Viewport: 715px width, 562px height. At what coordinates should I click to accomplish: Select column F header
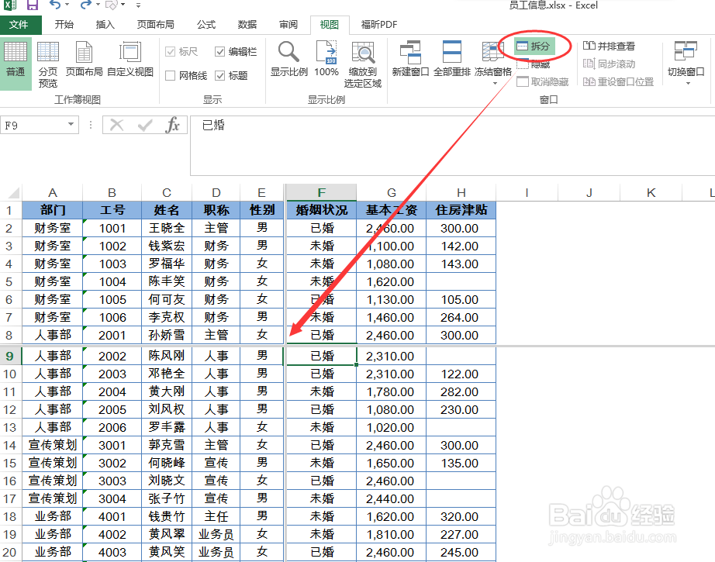tap(321, 193)
